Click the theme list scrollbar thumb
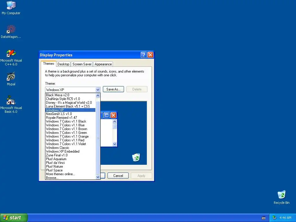296x222 pixels. coord(98,138)
